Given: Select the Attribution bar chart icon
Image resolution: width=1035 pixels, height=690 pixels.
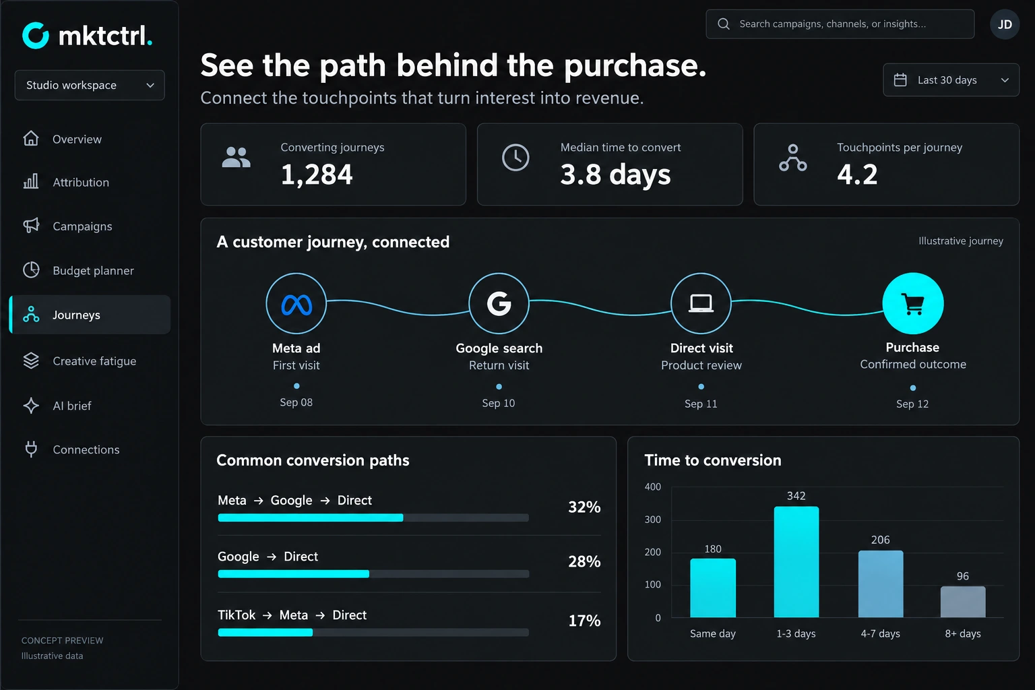Looking at the screenshot, I should (x=31, y=181).
